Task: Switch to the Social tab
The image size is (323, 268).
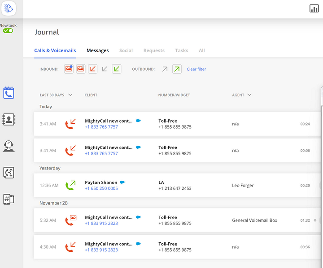Action: tap(126, 50)
